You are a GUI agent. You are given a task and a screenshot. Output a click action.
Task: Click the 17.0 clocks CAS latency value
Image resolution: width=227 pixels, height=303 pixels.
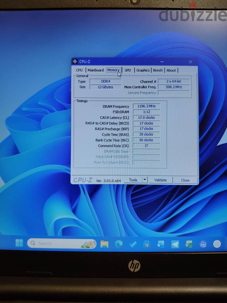coord(146,117)
